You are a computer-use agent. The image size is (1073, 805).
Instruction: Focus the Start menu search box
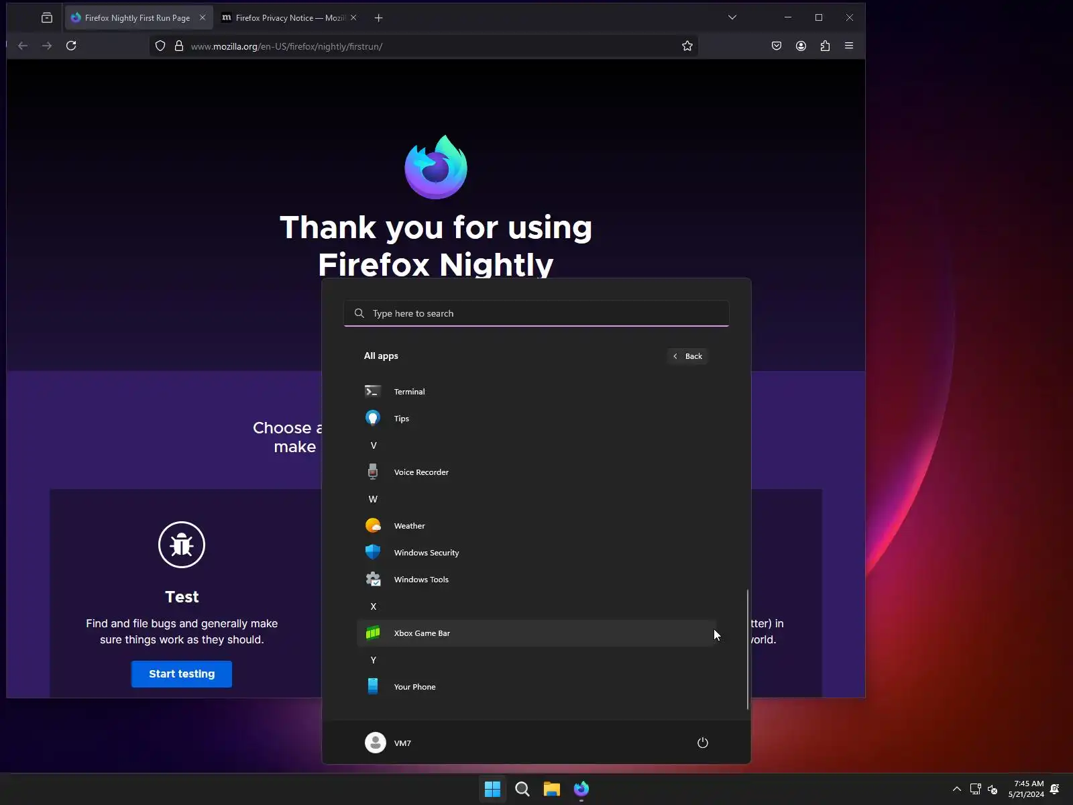coord(536,313)
